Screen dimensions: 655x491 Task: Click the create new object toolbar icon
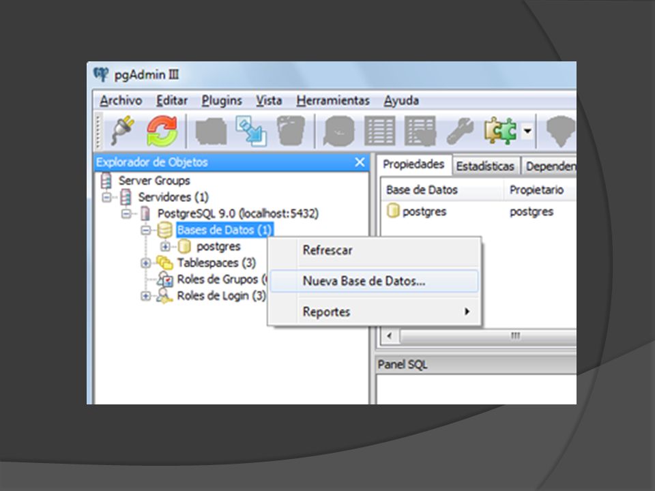point(251,131)
